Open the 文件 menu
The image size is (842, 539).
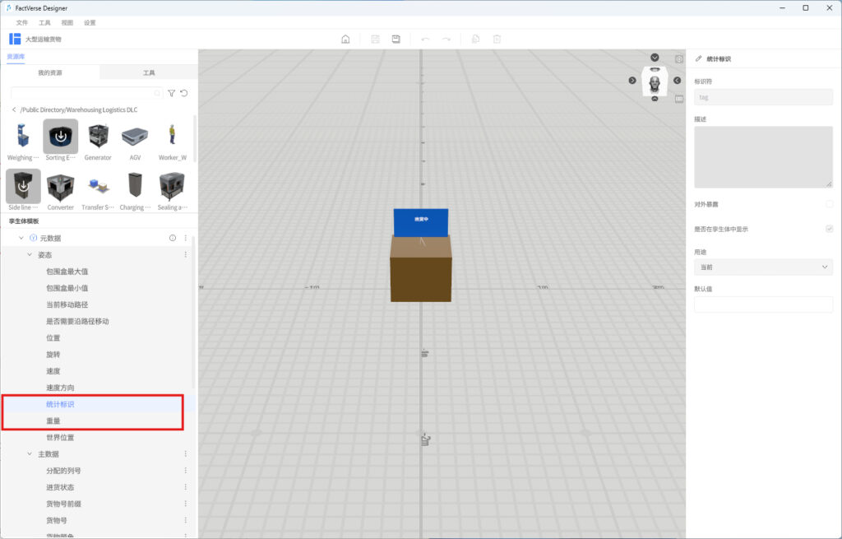click(22, 22)
